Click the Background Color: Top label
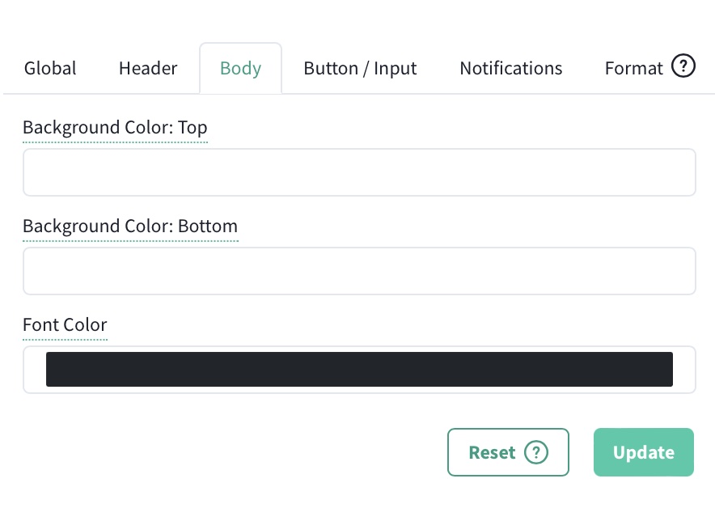This screenshot has height=521, width=715. tap(115, 127)
